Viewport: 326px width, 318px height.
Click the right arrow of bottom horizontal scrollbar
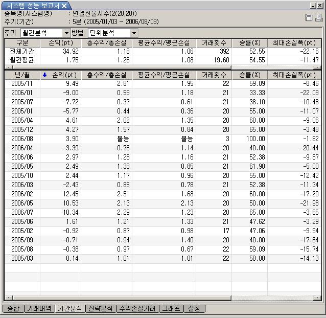[x=319, y=298]
